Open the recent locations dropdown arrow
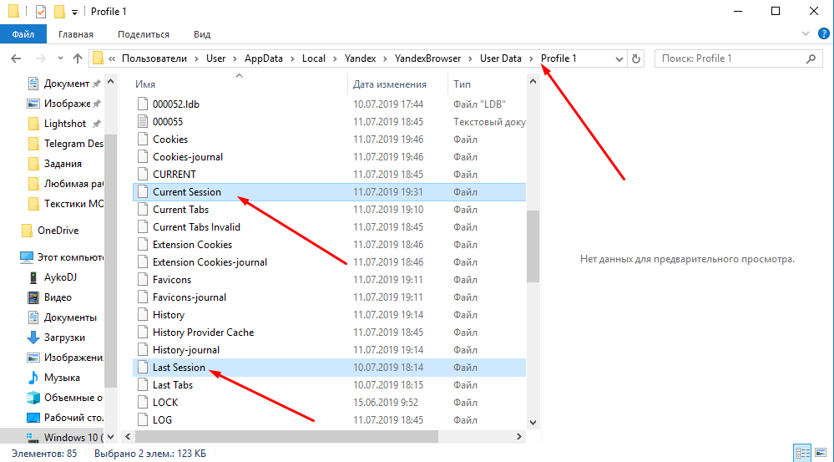 pyautogui.click(x=60, y=58)
